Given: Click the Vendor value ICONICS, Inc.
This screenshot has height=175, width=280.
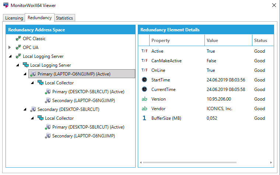Looking at the screenshot, I should pyautogui.click(x=220, y=109).
